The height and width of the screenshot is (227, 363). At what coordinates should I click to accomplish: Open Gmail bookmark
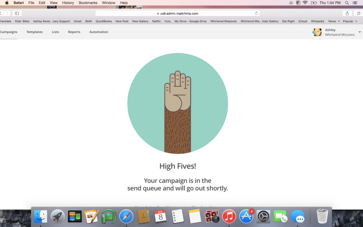(77, 21)
